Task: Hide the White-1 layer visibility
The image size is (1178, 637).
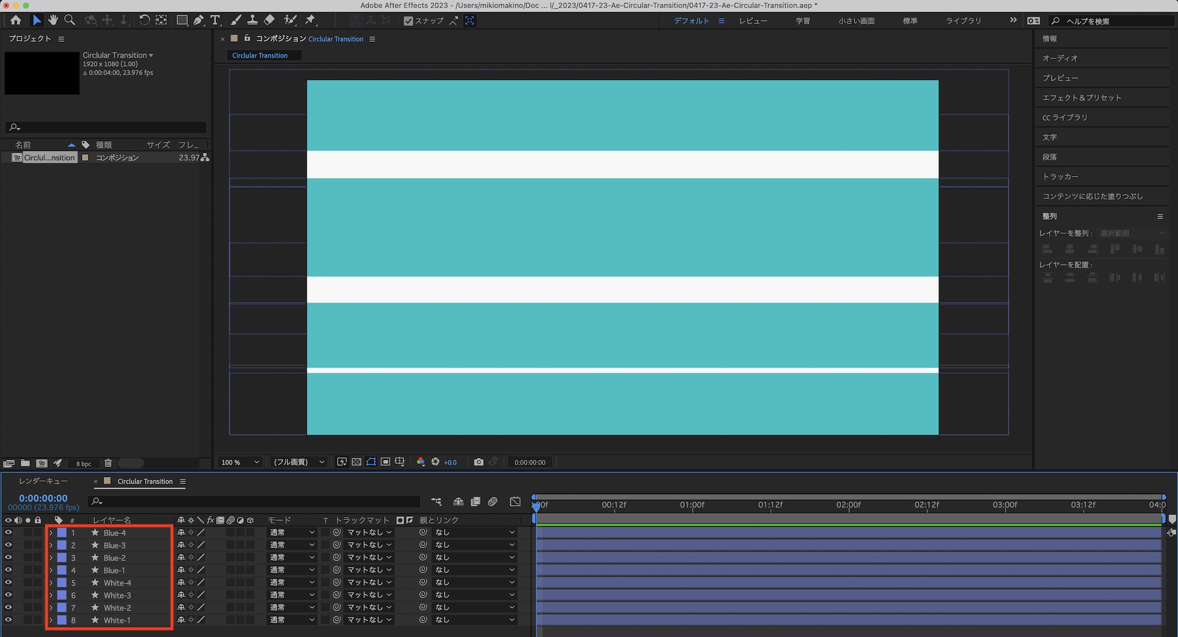Action: [8, 620]
